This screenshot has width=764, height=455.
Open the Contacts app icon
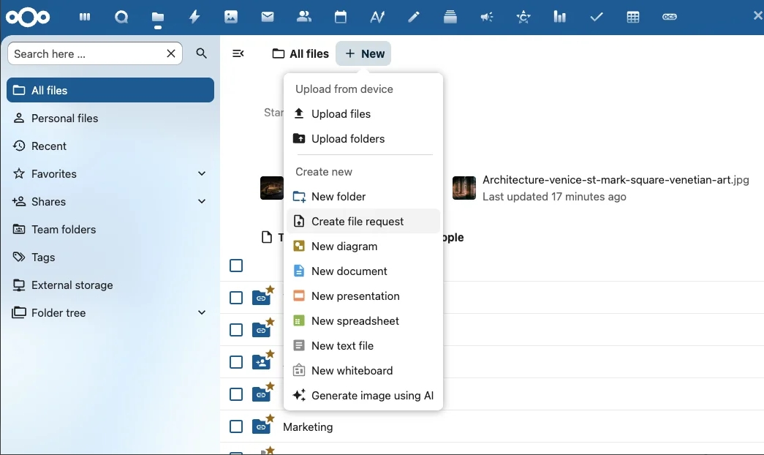click(304, 17)
